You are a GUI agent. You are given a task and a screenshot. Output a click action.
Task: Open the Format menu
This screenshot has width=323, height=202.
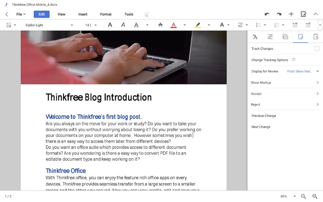106,14
